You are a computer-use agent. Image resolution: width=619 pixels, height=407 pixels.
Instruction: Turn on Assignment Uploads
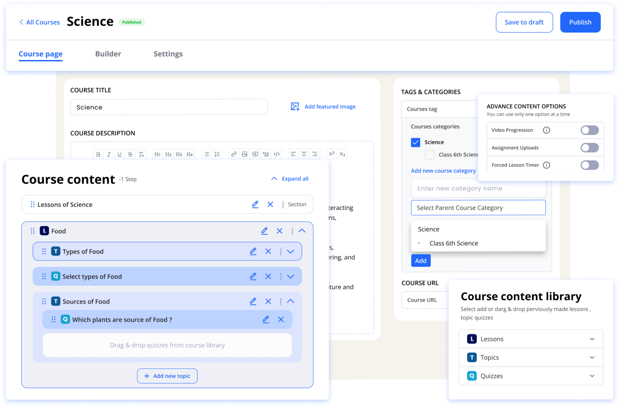point(589,147)
